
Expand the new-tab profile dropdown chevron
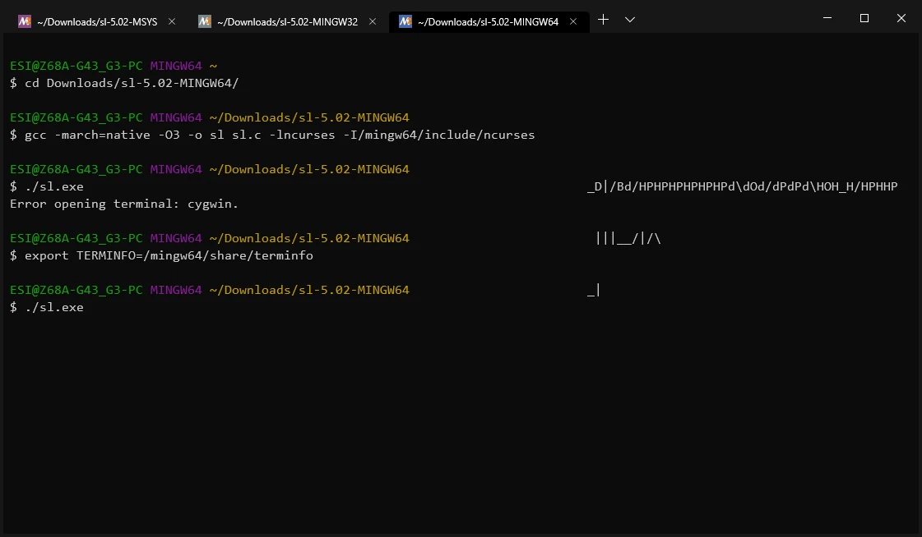tap(630, 20)
